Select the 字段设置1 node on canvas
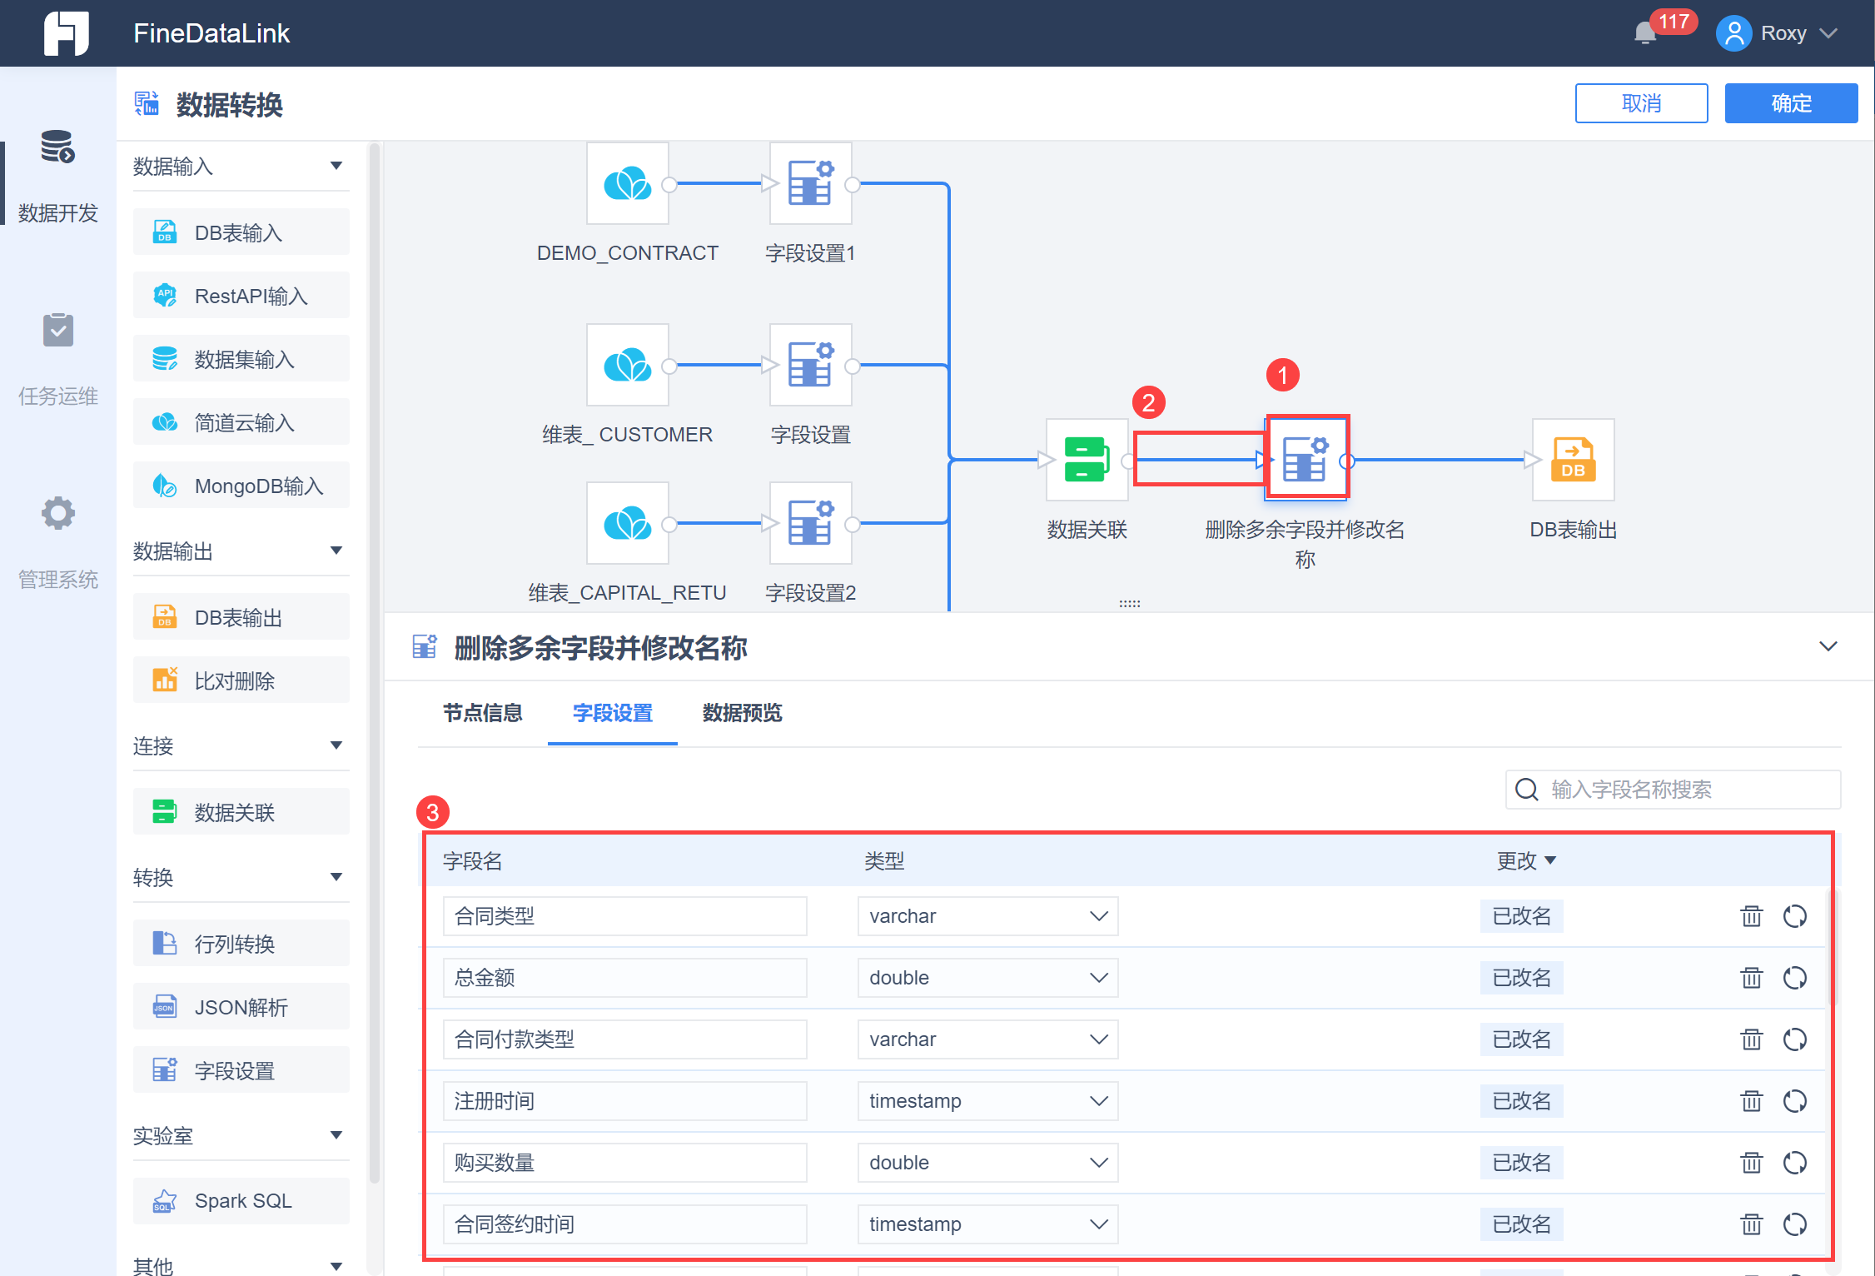1875x1276 pixels. point(810,183)
